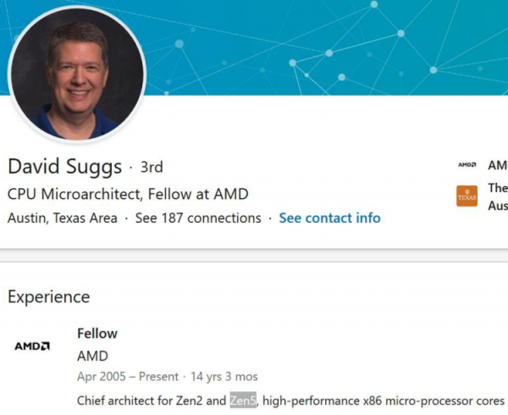508x415 pixels.
Task: Click 'See 187 connections' link
Action: [198, 218]
